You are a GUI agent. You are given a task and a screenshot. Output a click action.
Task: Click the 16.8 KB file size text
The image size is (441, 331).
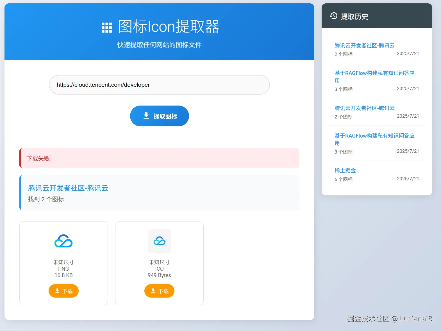point(63,275)
